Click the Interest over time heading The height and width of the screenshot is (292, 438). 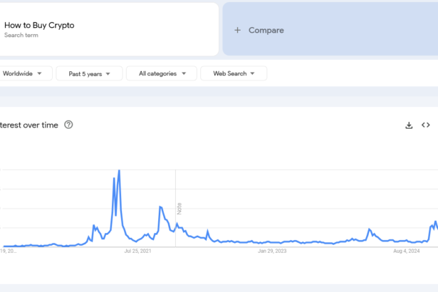[28, 125]
